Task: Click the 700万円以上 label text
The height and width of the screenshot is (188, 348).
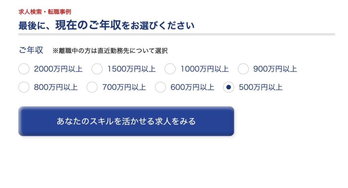Action: tap(124, 87)
